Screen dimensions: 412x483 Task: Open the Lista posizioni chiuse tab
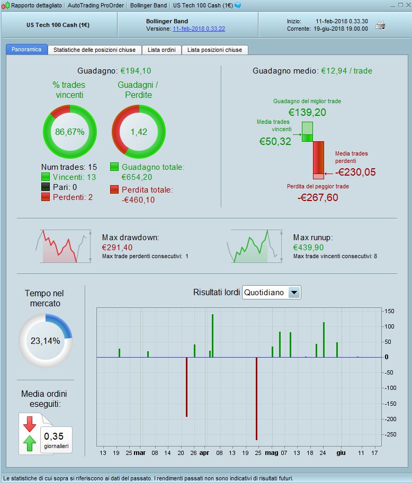click(214, 50)
